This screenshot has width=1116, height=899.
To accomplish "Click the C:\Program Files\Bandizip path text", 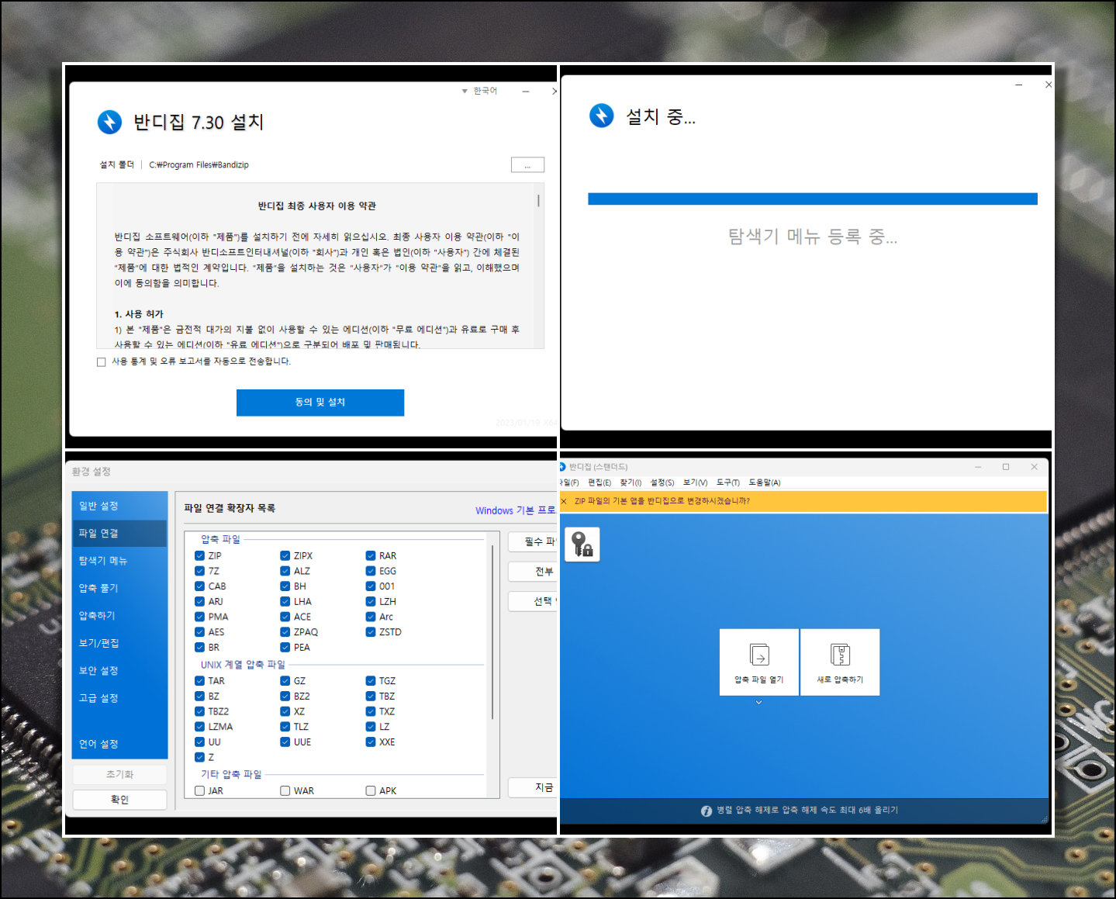I will [x=199, y=165].
